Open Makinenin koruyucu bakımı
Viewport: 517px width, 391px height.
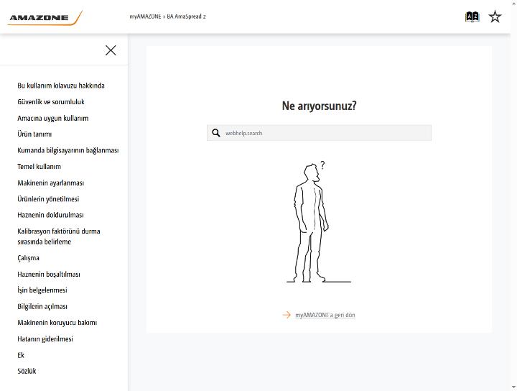tap(57, 323)
